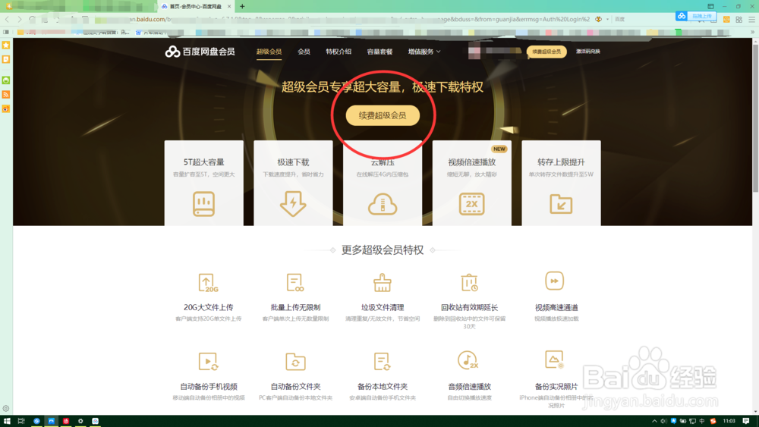759x427 pixels.
Task: Click the 拖拽上传 upload button
Action: [x=696, y=16]
